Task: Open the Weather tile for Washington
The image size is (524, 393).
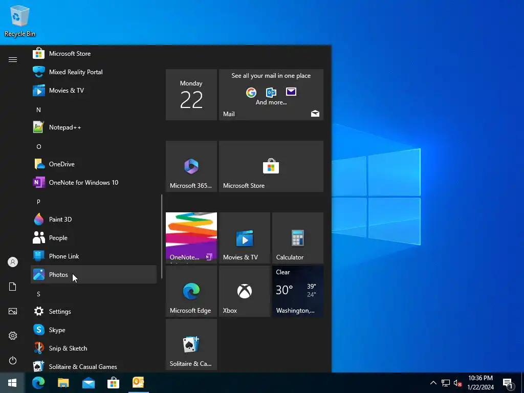Action: coord(298,291)
